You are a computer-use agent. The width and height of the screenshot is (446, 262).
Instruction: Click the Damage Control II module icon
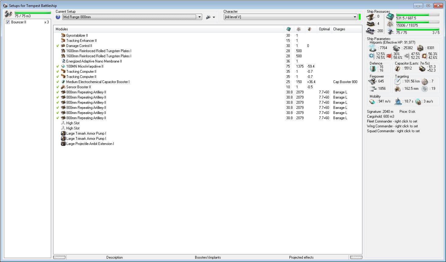pos(63,46)
